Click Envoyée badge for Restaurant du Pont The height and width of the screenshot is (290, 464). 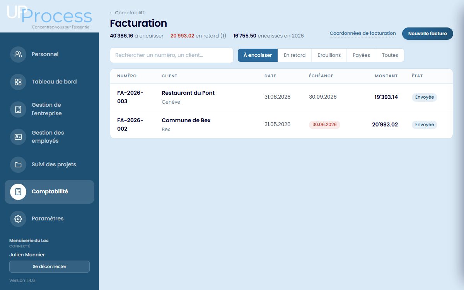[425, 97]
